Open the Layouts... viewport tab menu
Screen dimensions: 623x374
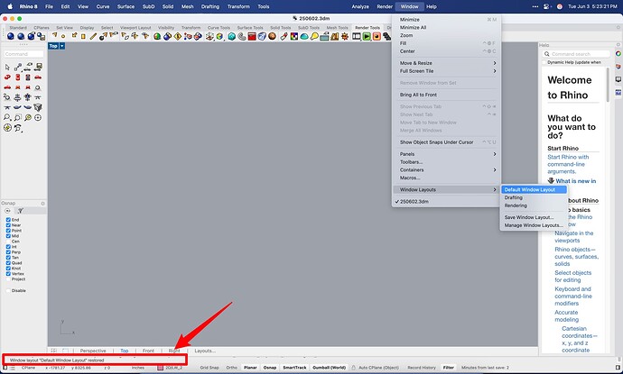coord(205,351)
